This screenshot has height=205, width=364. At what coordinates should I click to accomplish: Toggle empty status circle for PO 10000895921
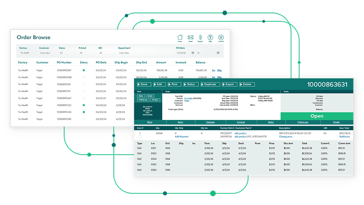pyautogui.click(x=84, y=84)
